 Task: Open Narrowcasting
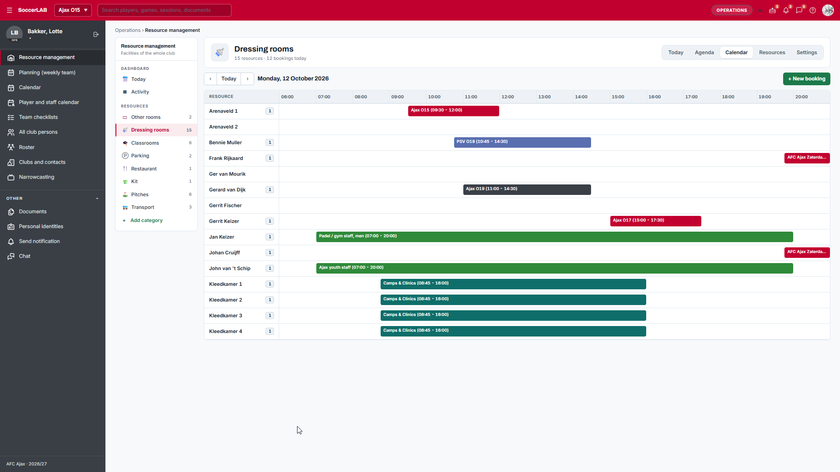(x=52, y=177)
